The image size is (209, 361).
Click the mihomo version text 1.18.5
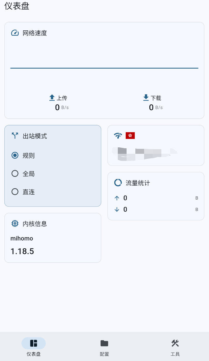point(22,251)
